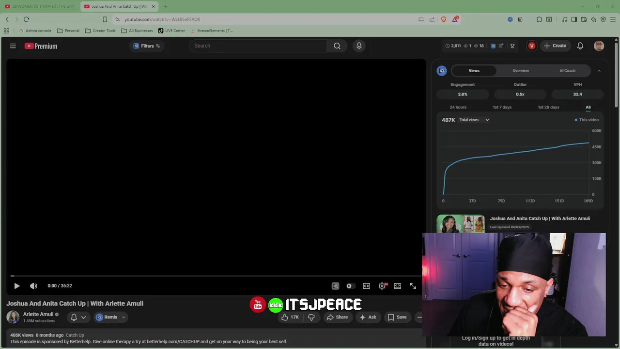
Task: Open the vidIQ Filters button
Action: pos(147,46)
